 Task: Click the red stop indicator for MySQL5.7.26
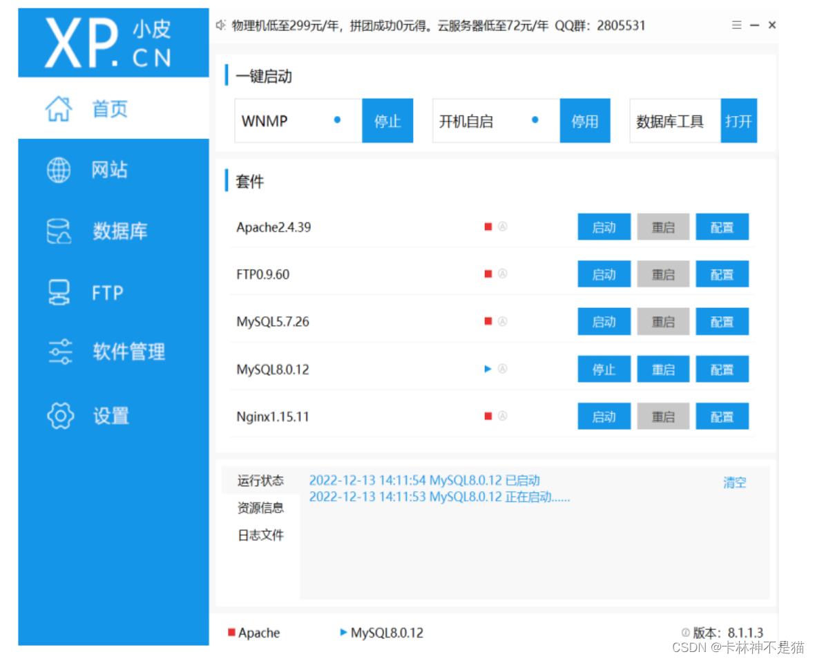(x=488, y=321)
